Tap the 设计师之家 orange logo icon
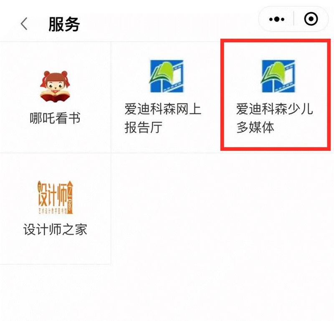Image resolution: width=334 pixels, height=321 pixels. 56,197
